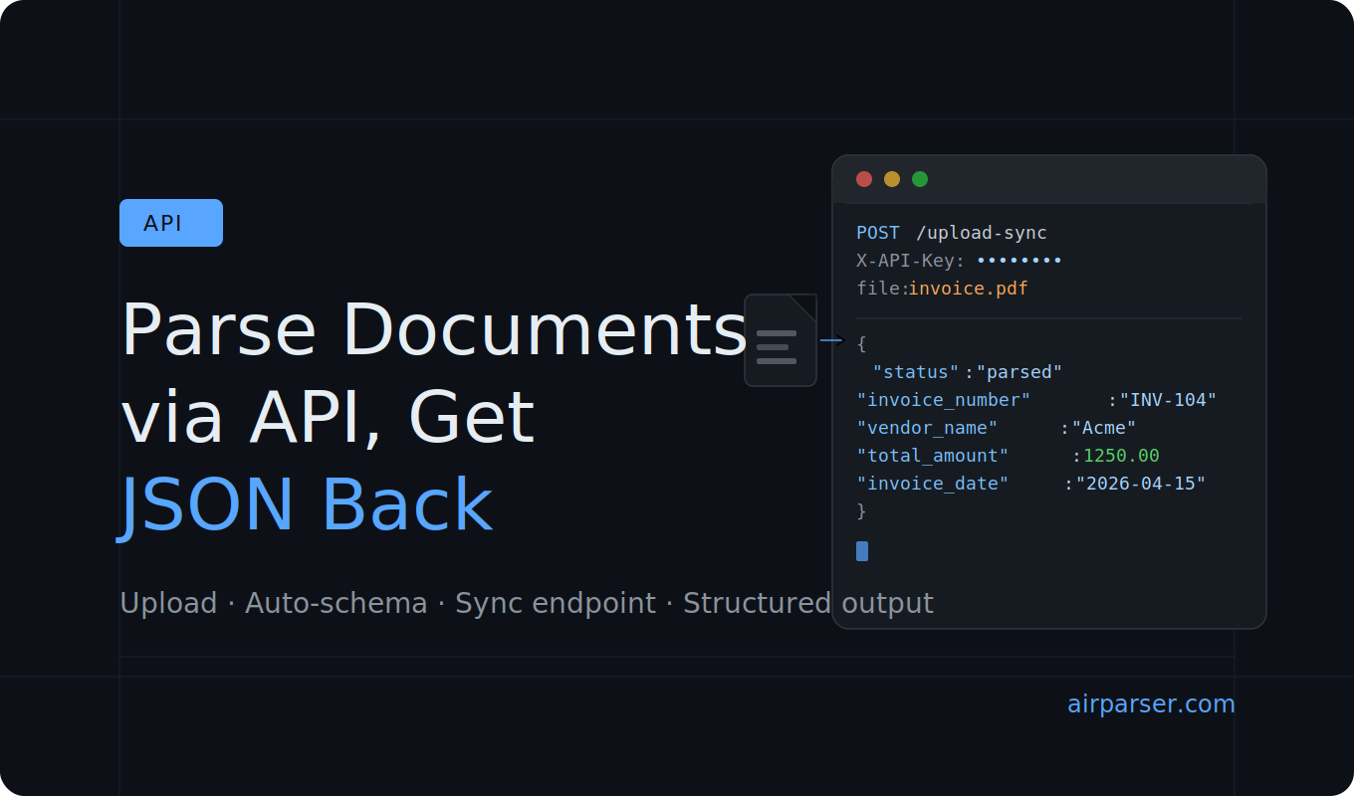The height and width of the screenshot is (796, 1354).
Task: Click the green 1250.00 total amount
Action: [1121, 456]
